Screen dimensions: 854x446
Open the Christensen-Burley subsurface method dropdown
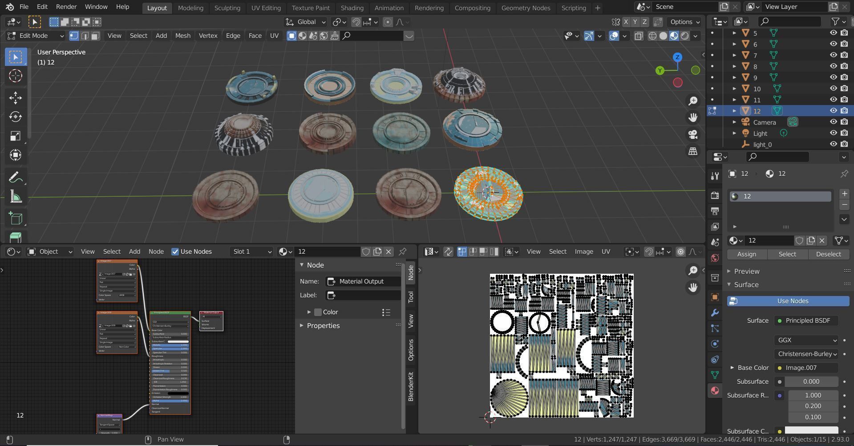click(x=806, y=354)
